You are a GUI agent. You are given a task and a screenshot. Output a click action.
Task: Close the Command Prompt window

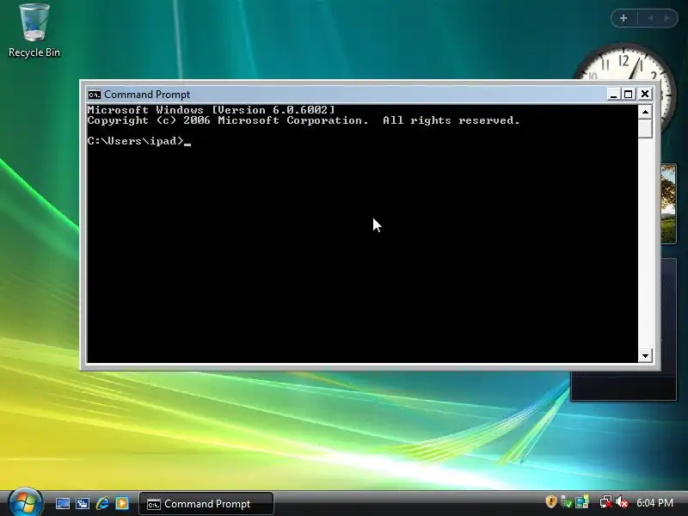(x=645, y=95)
